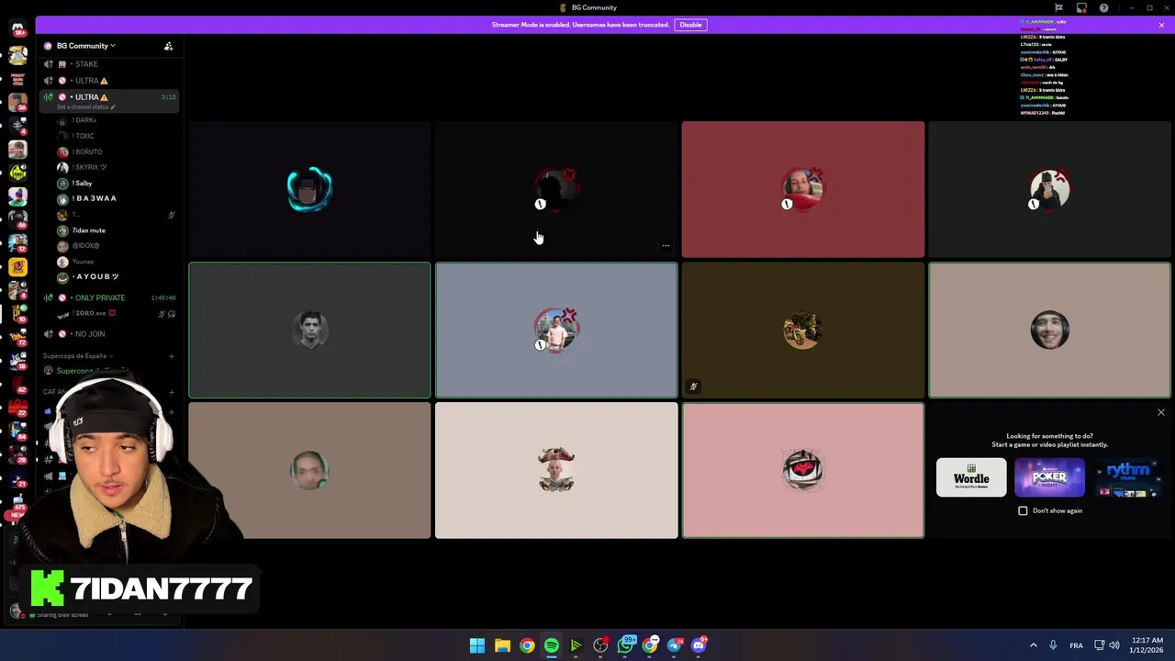Open the server with badge 46 in sidebar
1175x661 pixels.
point(17,218)
